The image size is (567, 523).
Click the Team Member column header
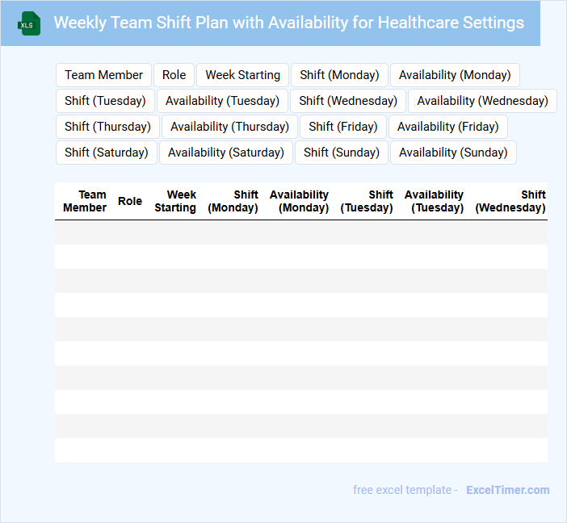pos(85,201)
